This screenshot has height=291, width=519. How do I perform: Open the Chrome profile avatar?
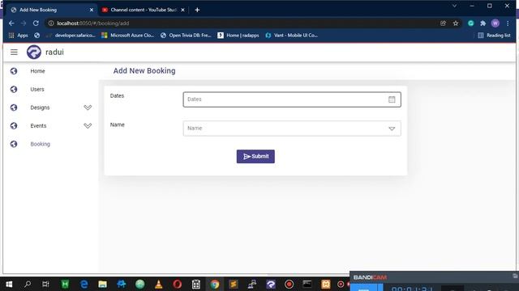495,23
